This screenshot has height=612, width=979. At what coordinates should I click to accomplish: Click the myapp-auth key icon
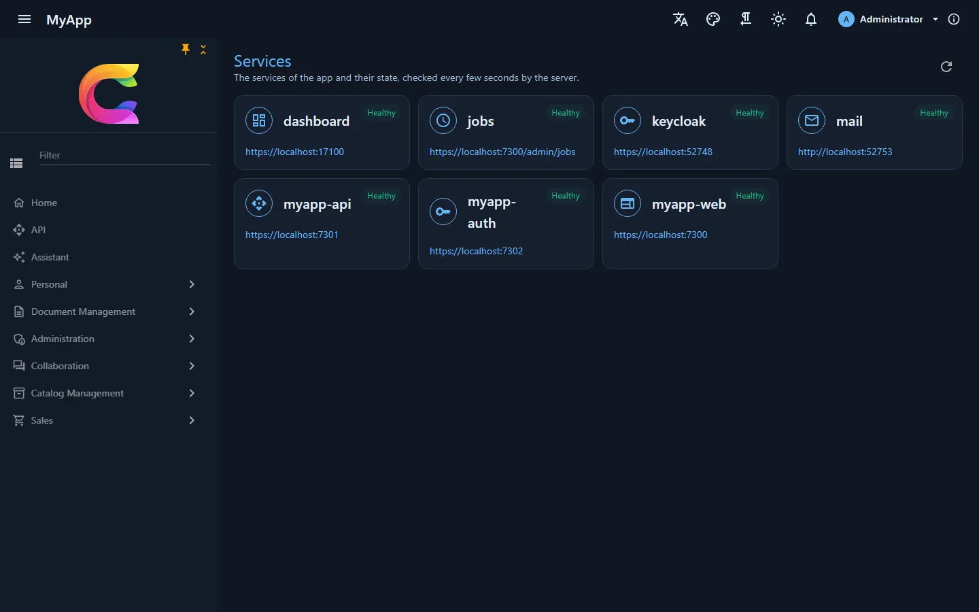443,211
